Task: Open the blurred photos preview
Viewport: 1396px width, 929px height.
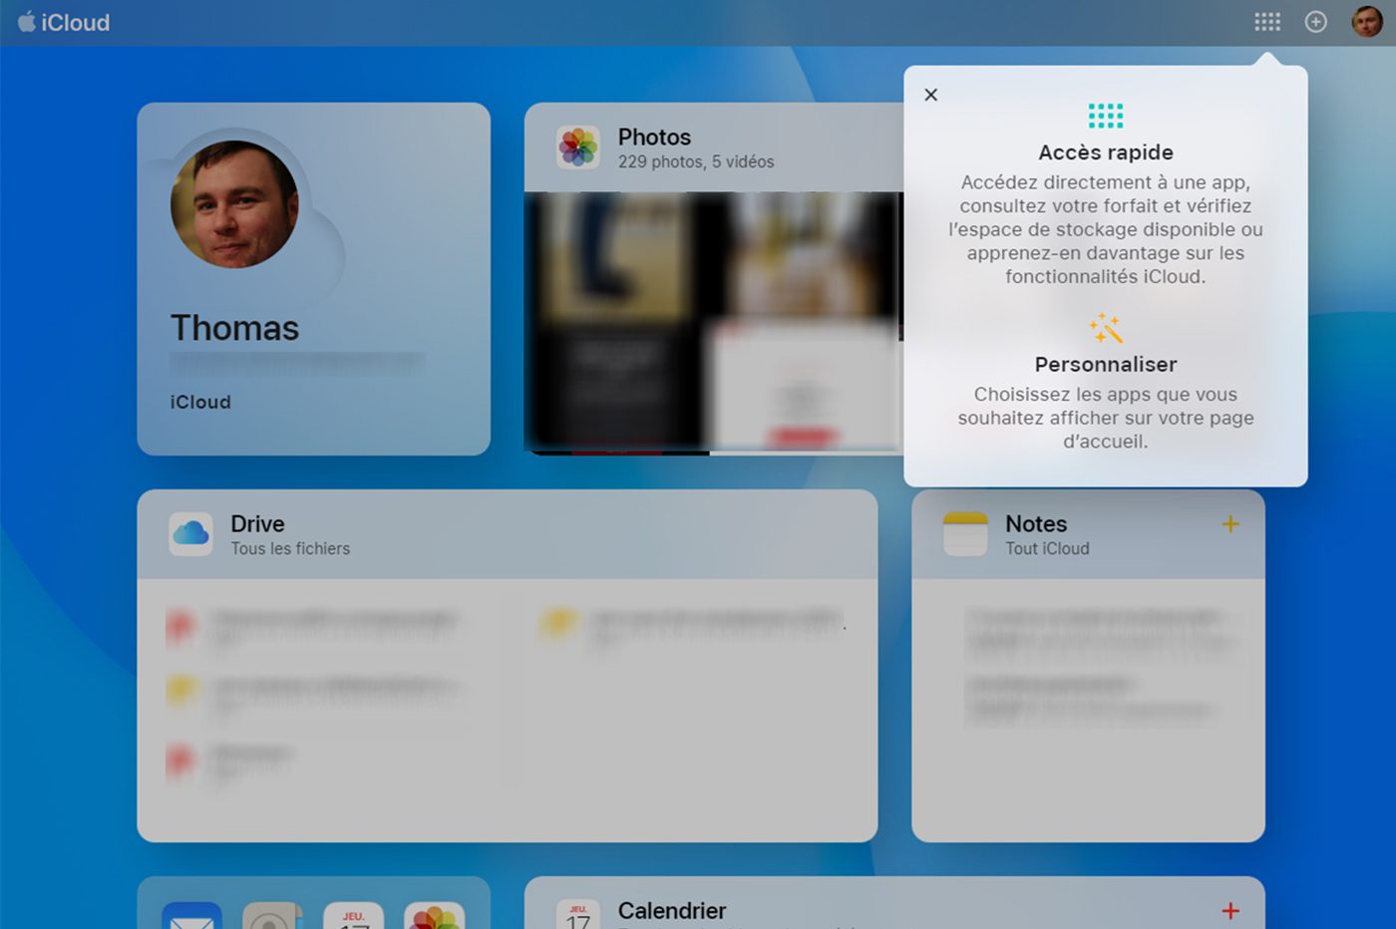Action: coord(714,323)
